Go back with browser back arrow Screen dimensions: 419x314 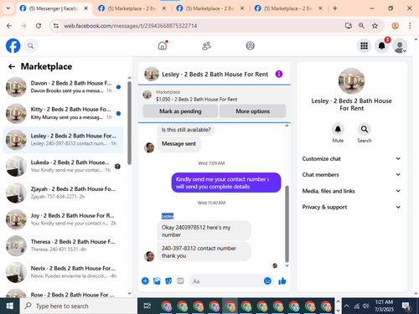[9, 26]
